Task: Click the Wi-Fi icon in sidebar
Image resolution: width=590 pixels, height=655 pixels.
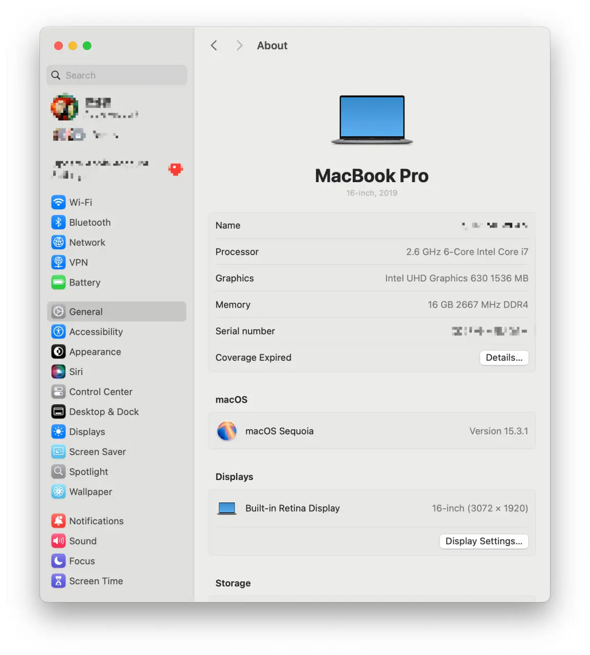Action: pyautogui.click(x=58, y=202)
